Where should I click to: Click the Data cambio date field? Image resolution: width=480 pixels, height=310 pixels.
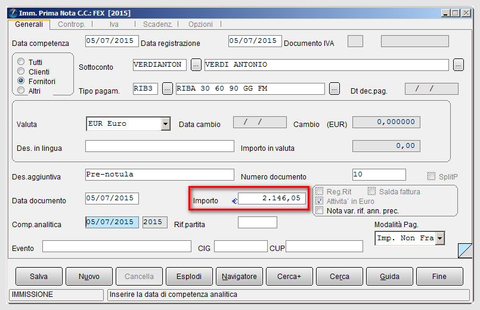pyautogui.click(x=260, y=122)
